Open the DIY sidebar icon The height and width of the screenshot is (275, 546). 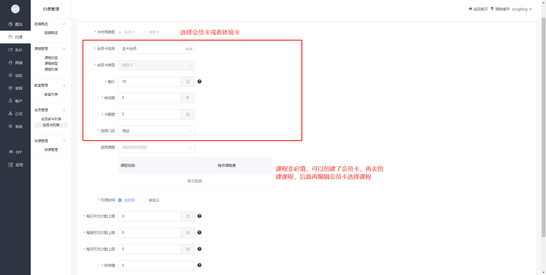click(x=11, y=152)
